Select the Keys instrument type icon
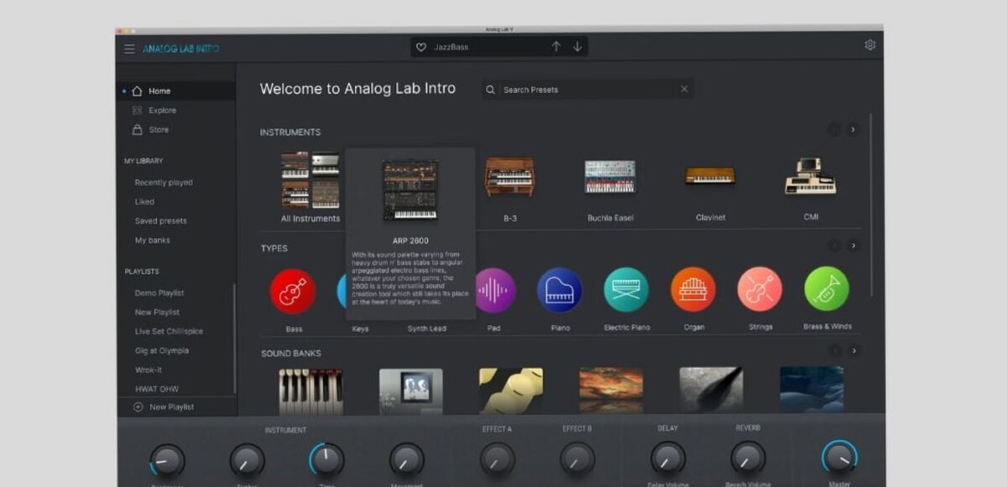Viewport: 1007px width, 487px height. pos(358,289)
